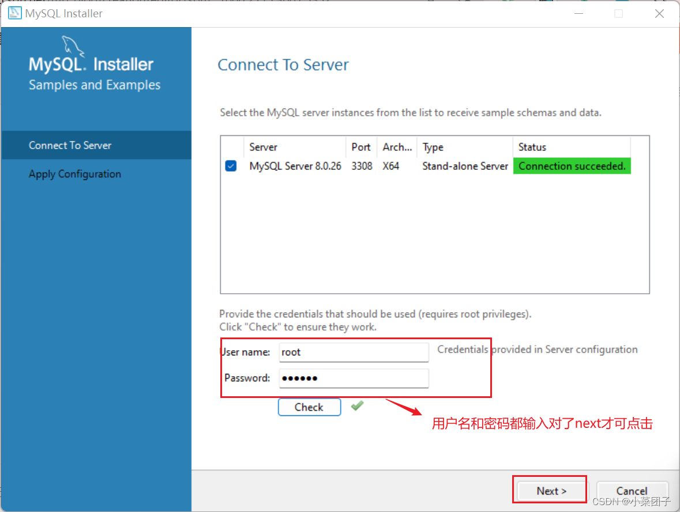Click the Stand-alone Server type cell
This screenshot has height=512, width=680.
pos(465,166)
